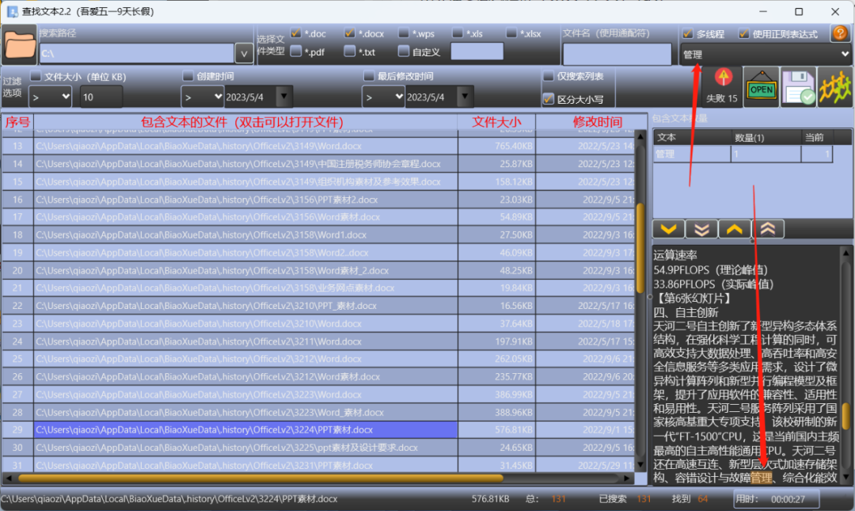855x511 pixels.
Task: Sort by the 序号 column header
Action: click(x=17, y=122)
